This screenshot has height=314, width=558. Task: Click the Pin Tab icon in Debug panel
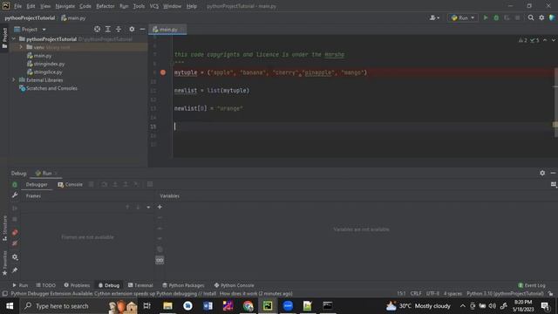pos(15,270)
